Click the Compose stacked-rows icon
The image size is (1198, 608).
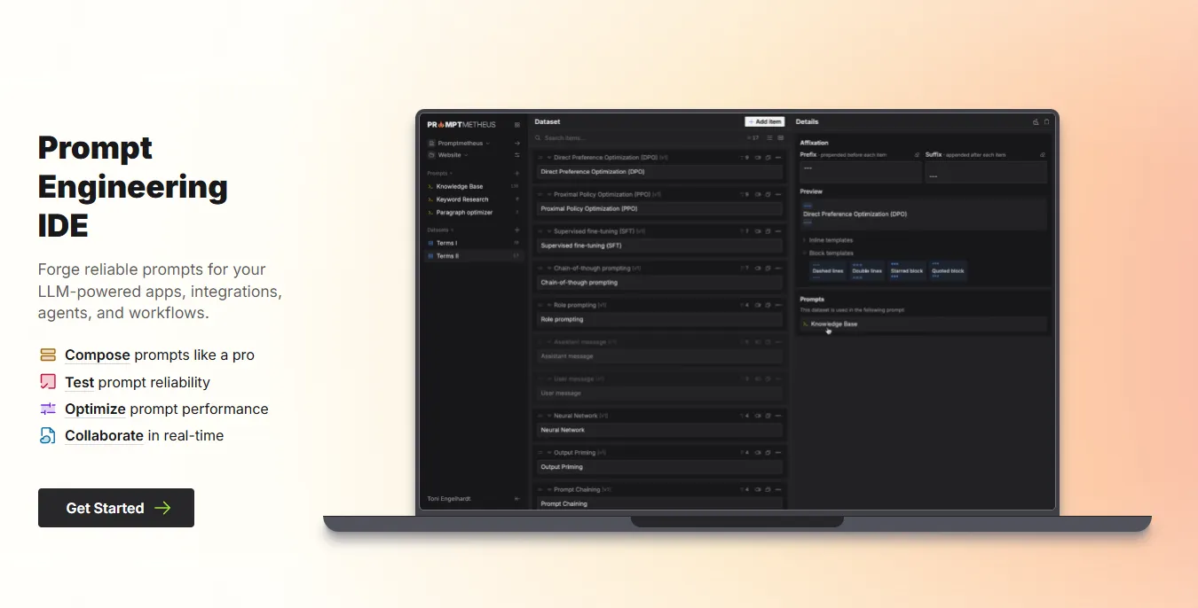coord(48,355)
